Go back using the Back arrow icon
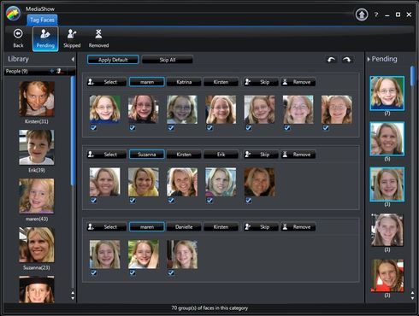This screenshot has height=316, width=419. point(18,34)
